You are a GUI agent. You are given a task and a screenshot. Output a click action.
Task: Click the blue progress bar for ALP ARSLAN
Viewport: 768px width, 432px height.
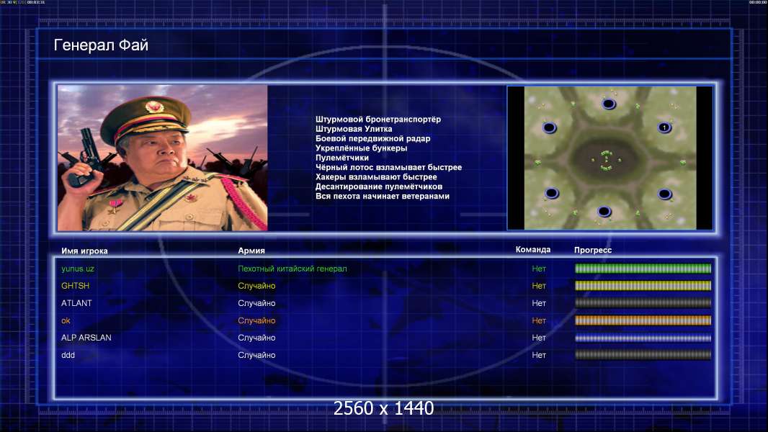[643, 338]
